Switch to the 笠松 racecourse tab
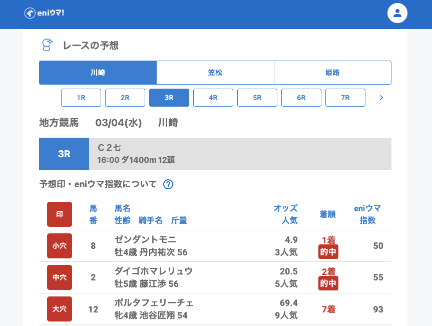 click(215, 73)
